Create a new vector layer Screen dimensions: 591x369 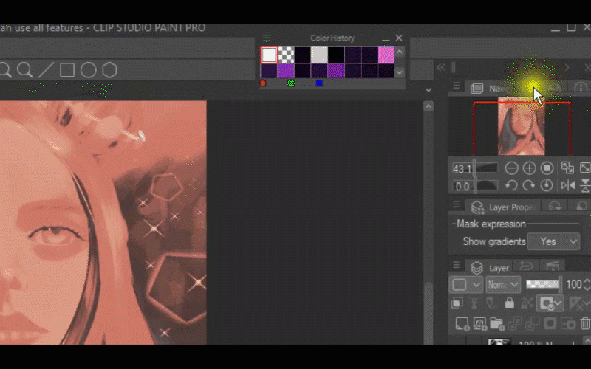[x=479, y=323]
